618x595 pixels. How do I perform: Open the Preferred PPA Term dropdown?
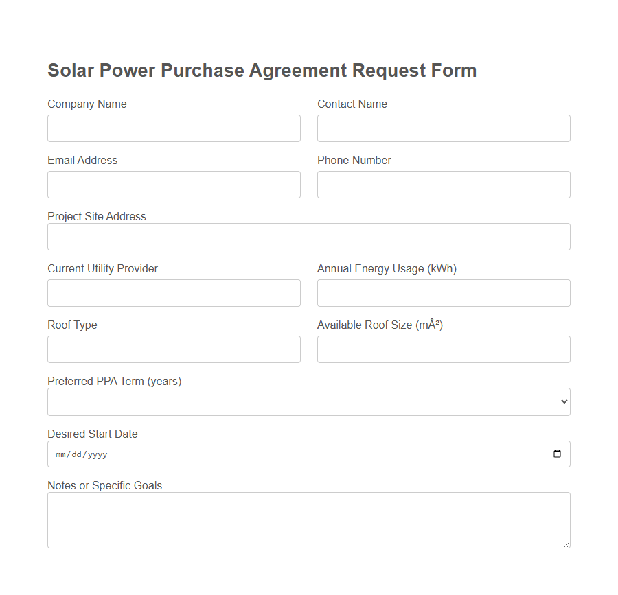click(309, 401)
